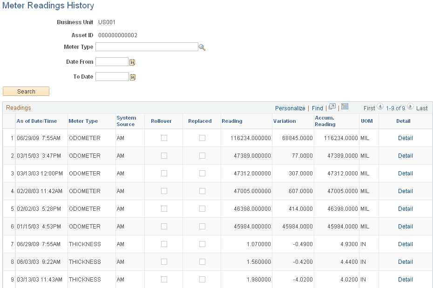Viewport: 433px width, 288px height.
Task: Open Detail for the 06/29/09 ODOMETER reading
Action: tap(405, 138)
